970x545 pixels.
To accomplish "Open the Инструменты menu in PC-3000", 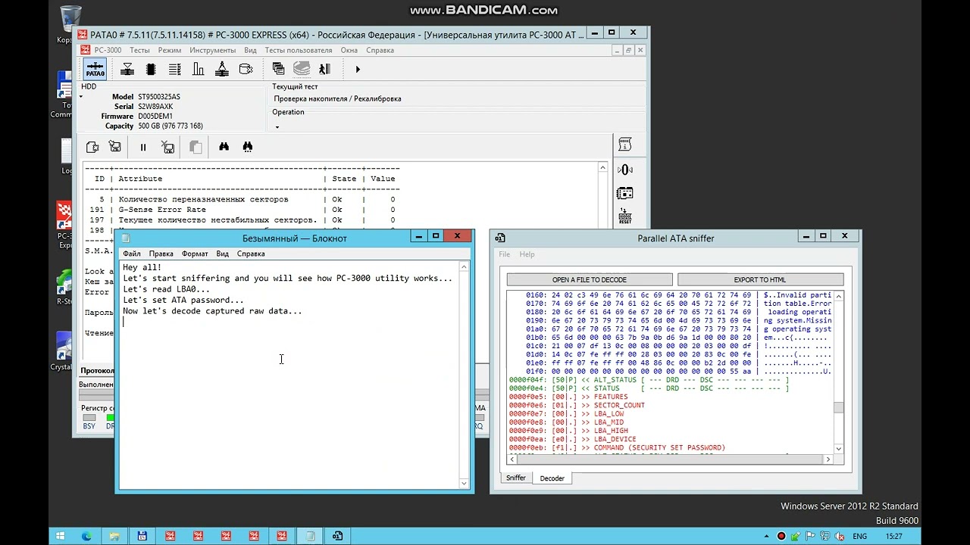I will 212,50.
